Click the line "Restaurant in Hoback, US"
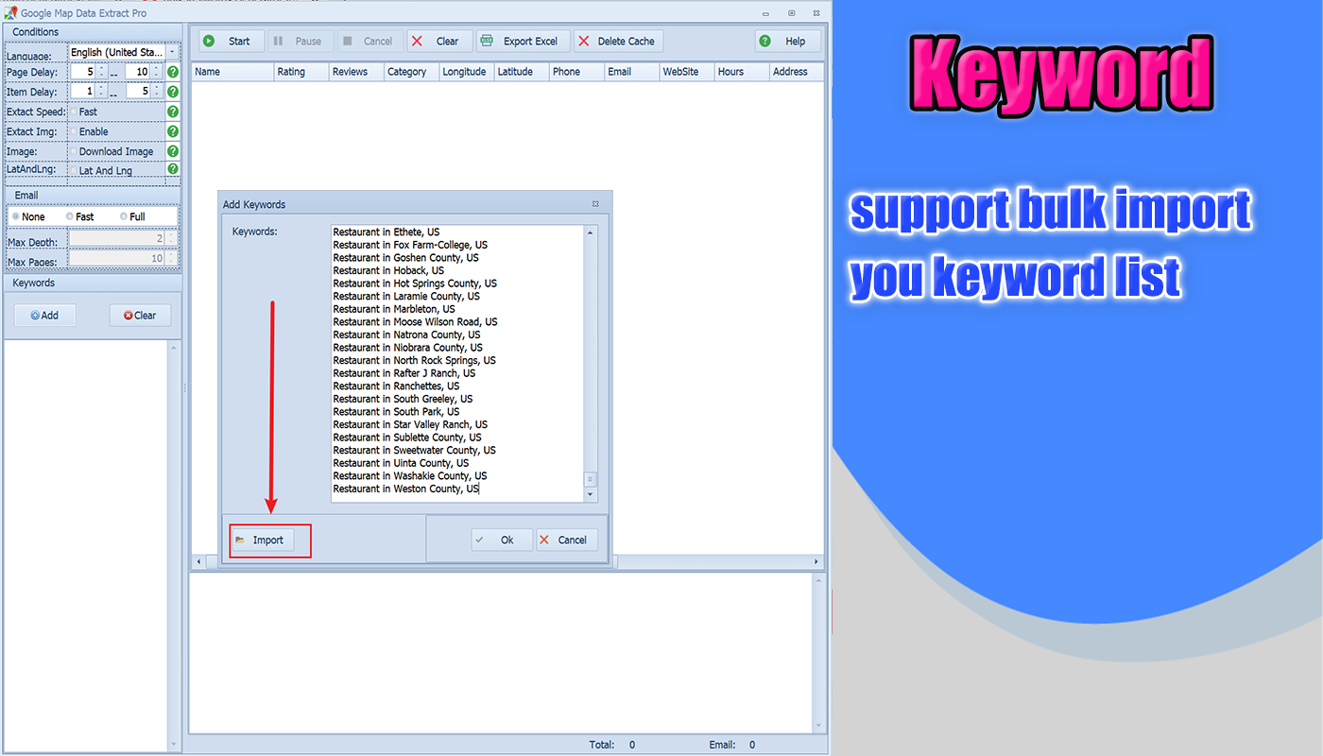Image resolution: width=1323 pixels, height=756 pixels. pos(388,270)
